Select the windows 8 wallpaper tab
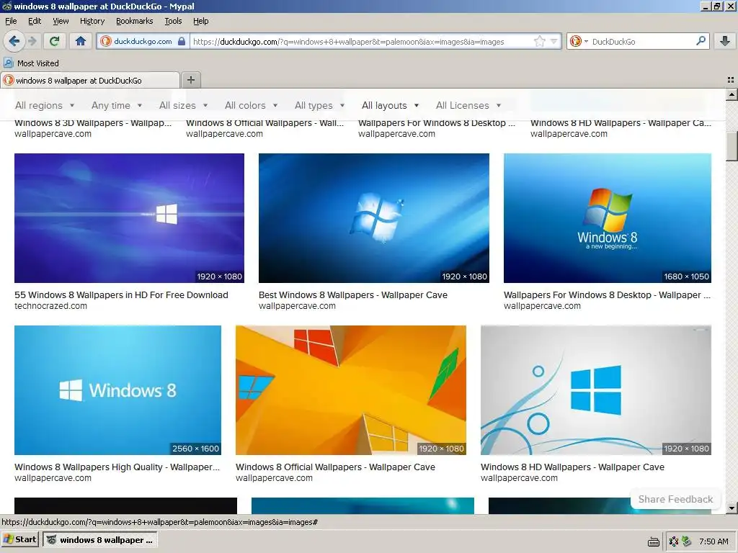 (90, 81)
